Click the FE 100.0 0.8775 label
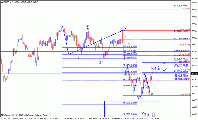The width and height of the screenshot is (198, 120). pyautogui.click(x=130, y=57)
